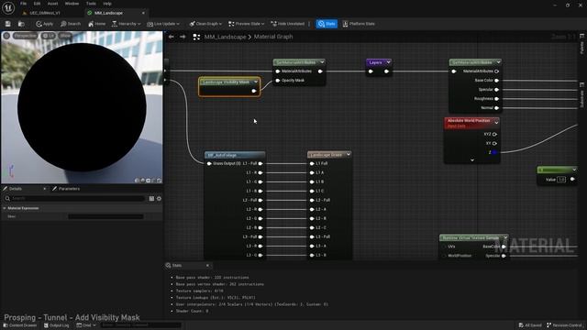
Task: Click Material Graph breadcrumb link
Action: click(x=273, y=37)
